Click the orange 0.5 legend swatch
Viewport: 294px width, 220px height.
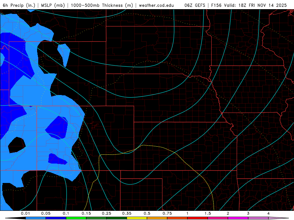[x=157, y=218]
